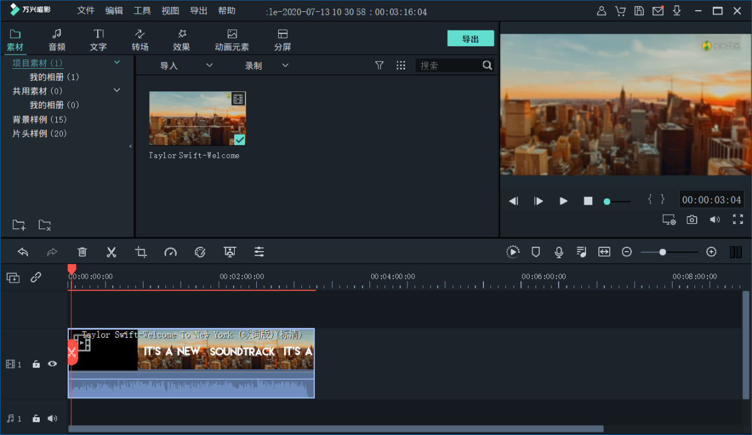The image size is (752, 435).
Task: Open the speed adjustment gauge icon
Action: coord(170,252)
